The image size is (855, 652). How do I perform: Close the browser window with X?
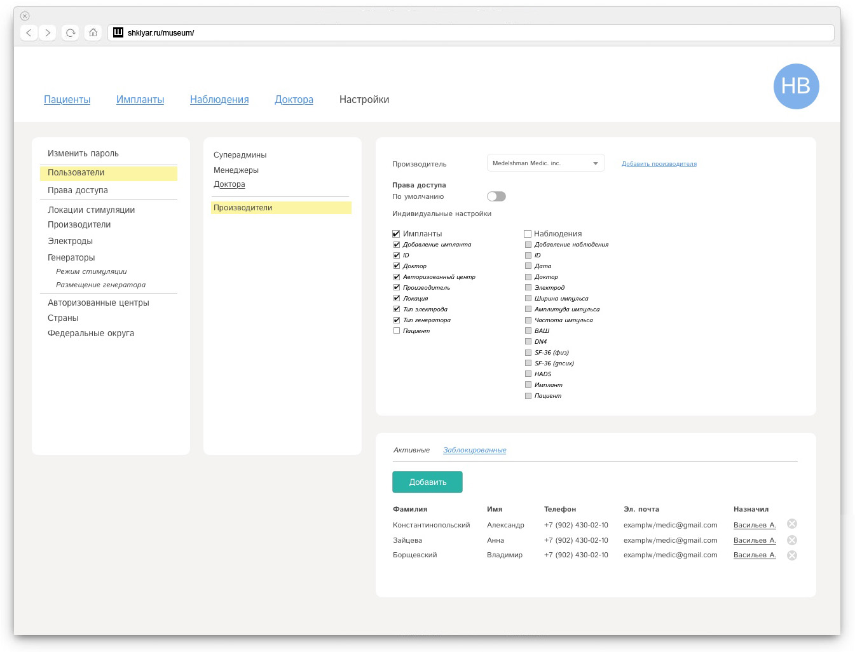click(25, 16)
